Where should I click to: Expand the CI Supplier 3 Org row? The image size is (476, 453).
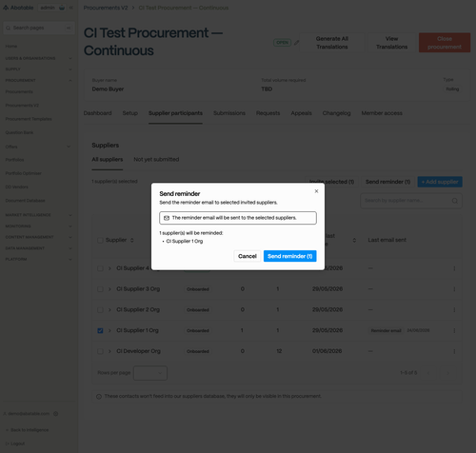tap(109, 289)
